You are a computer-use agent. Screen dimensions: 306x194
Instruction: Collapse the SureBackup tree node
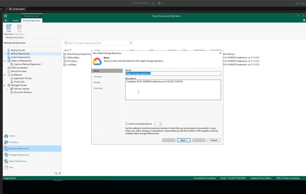5,75
